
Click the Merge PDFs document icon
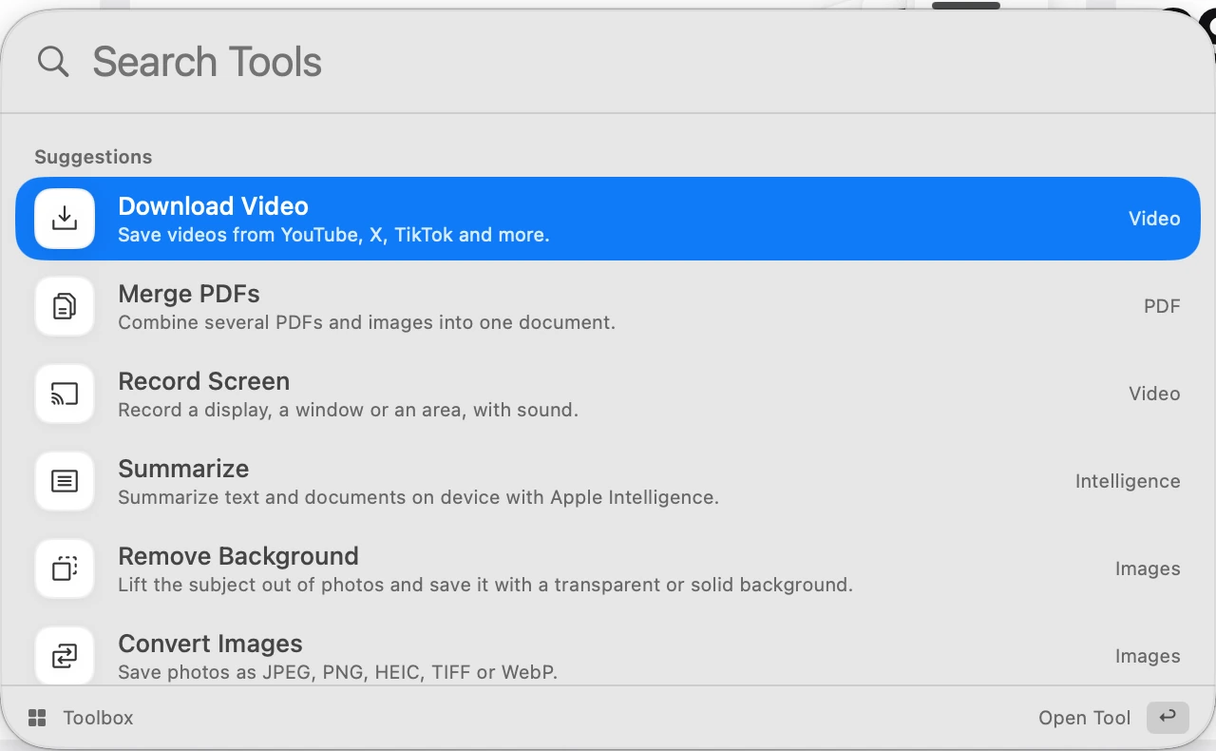pos(65,306)
